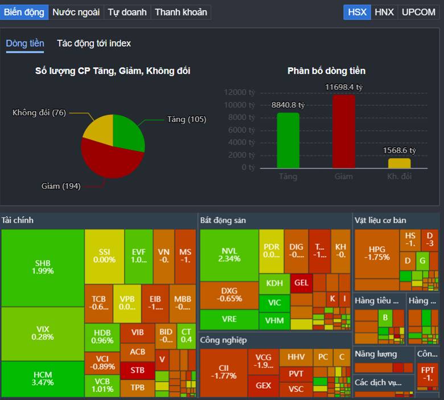Click the red Giảm bar of 11698.4 tỷ
Image resolution: width=444 pixels, height=400 pixels.
coord(344,131)
